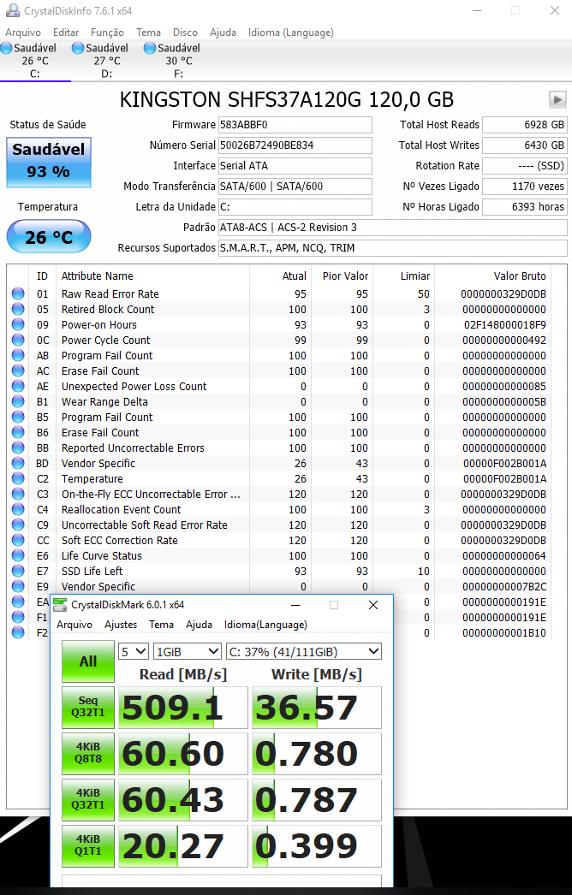Click the 4KiB Q1T1 write result 0.399
Screen dimensions: 572x895
317,846
